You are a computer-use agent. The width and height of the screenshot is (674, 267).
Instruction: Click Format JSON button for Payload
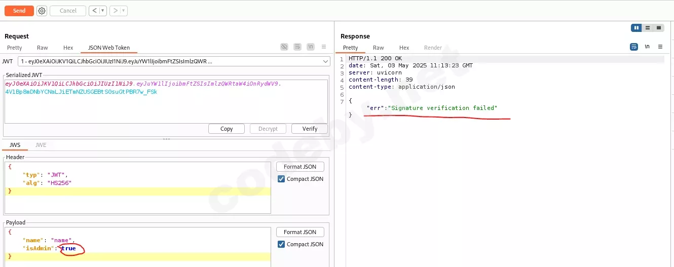click(300, 232)
